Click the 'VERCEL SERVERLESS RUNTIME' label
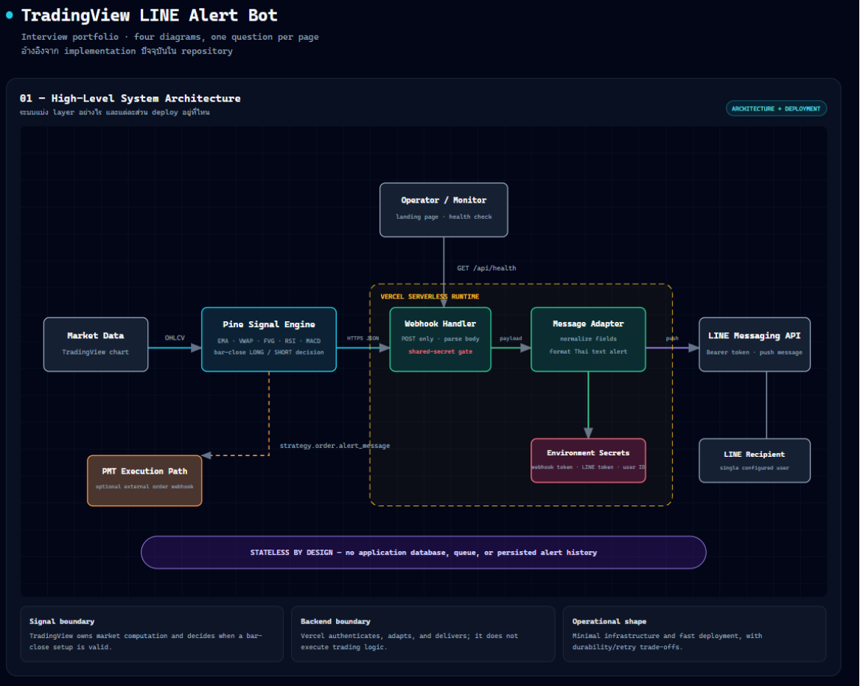The image size is (860, 686). (x=430, y=297)
